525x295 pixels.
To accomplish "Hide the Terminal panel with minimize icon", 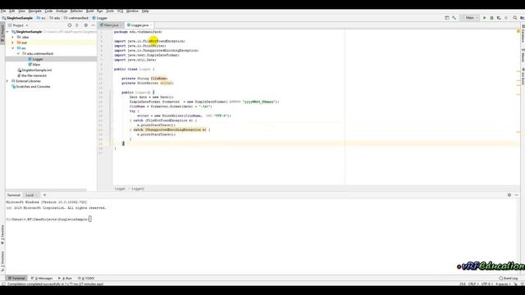I will click(517, 195).
